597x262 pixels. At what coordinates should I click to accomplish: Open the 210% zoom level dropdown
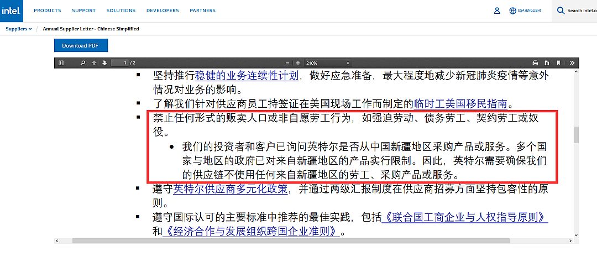tap(327, 63)
